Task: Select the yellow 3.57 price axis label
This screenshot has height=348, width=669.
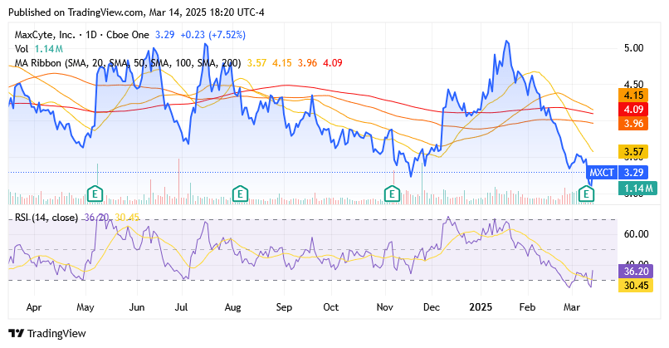Action: [633, 152]
